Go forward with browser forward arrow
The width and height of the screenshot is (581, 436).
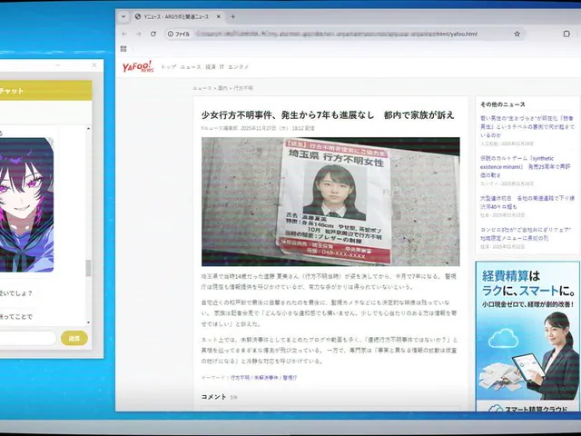(139, 34)
